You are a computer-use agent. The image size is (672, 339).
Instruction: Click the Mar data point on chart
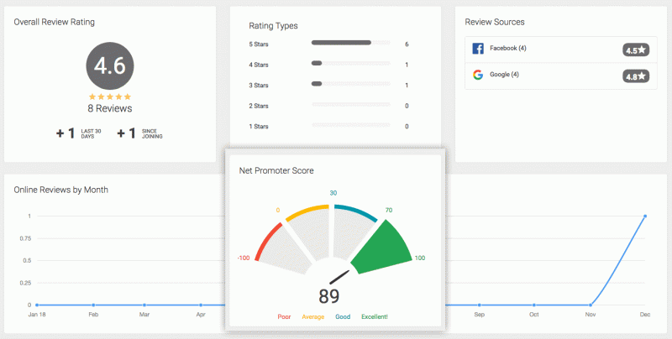pyautogui.click(x=144, y=305)
